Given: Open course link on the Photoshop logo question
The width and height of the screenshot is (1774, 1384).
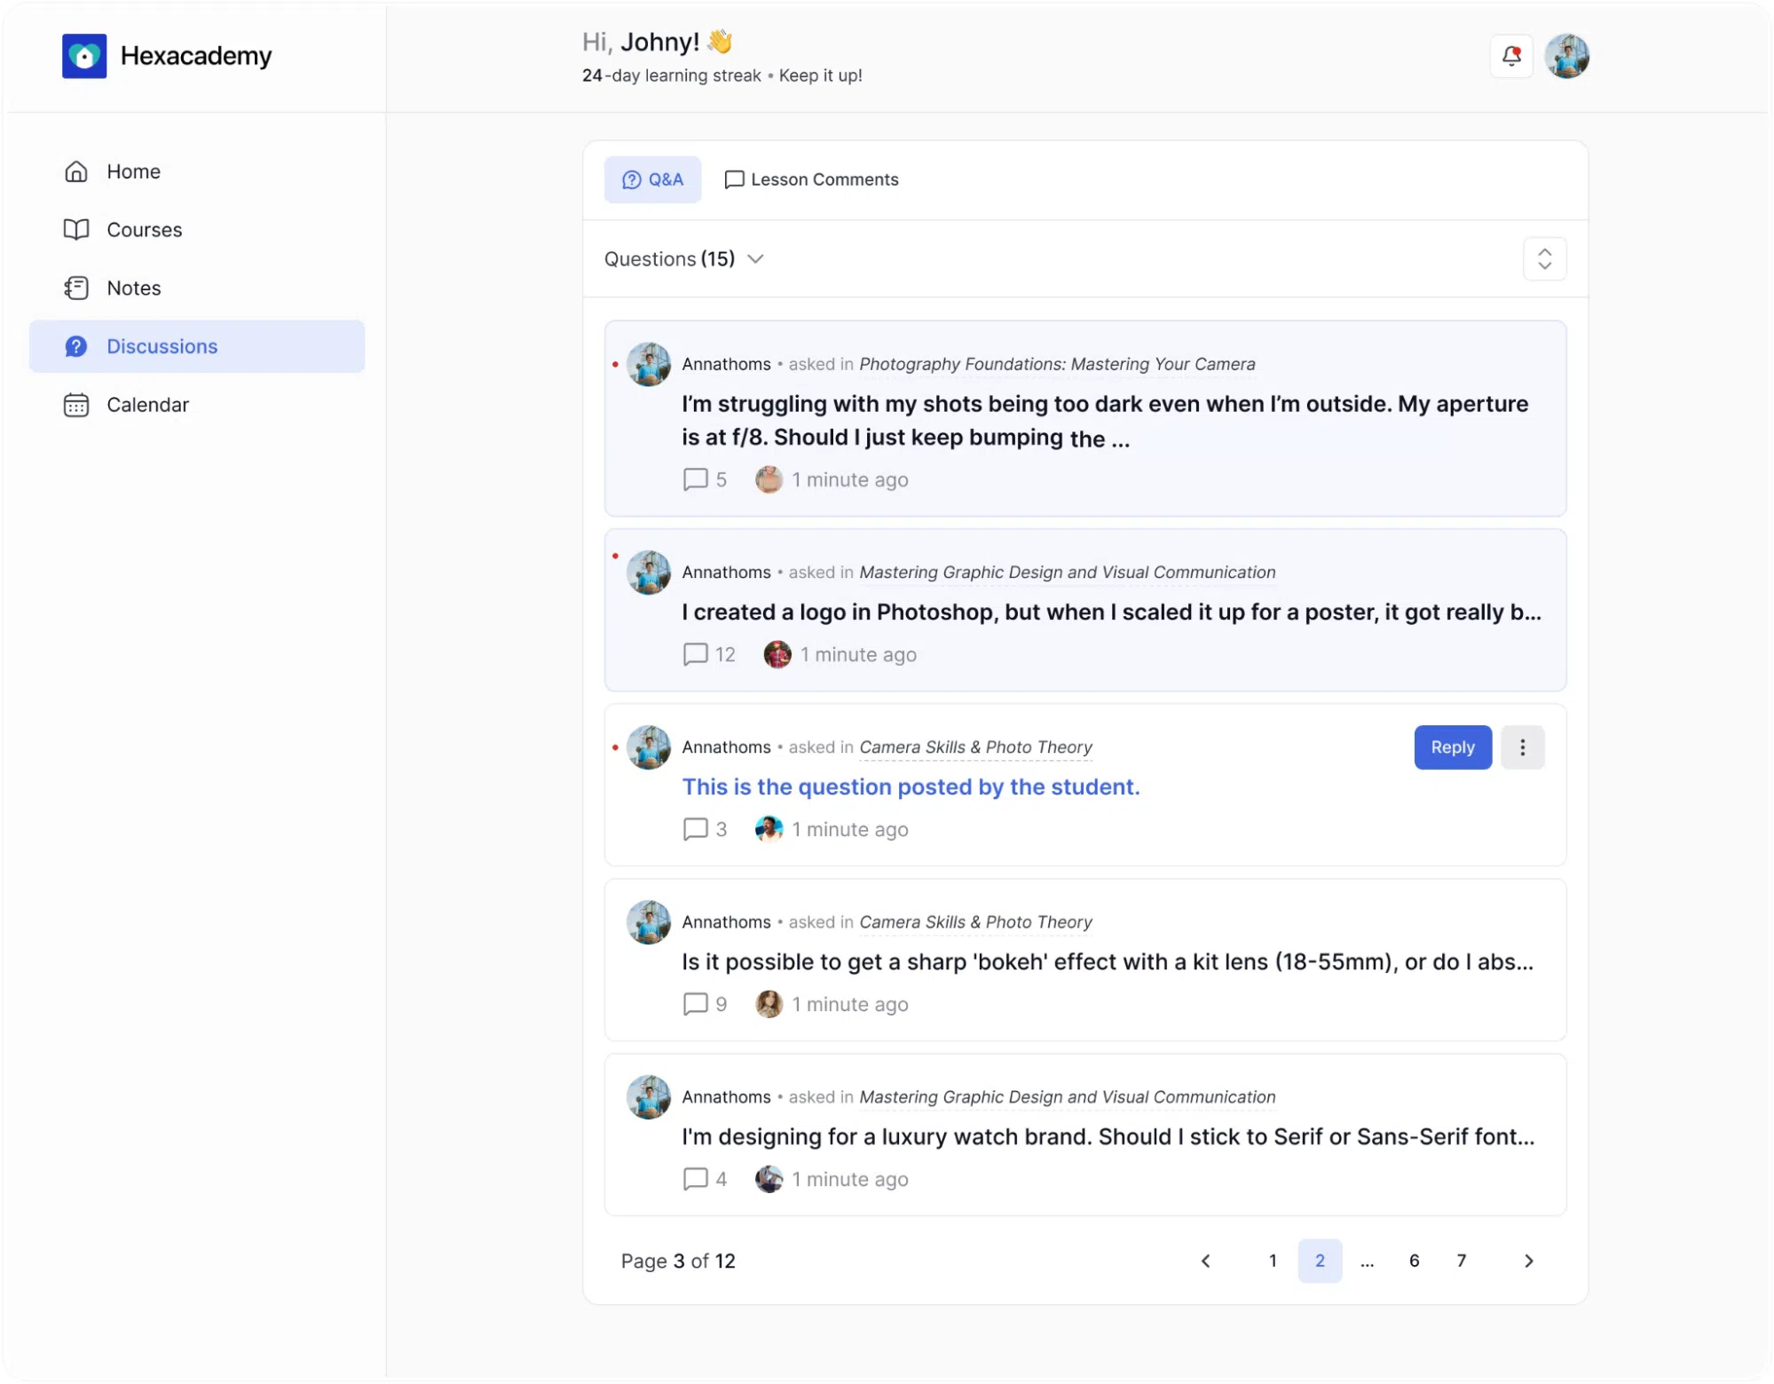Looking at the screenshot, I should [x=1067, y=573].
